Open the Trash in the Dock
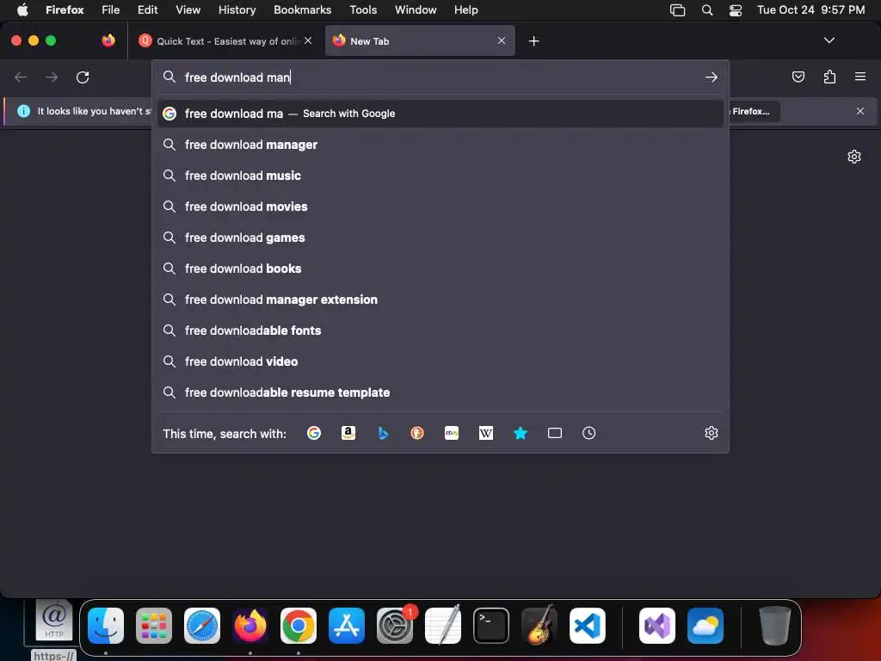 (x=775, y=626)
